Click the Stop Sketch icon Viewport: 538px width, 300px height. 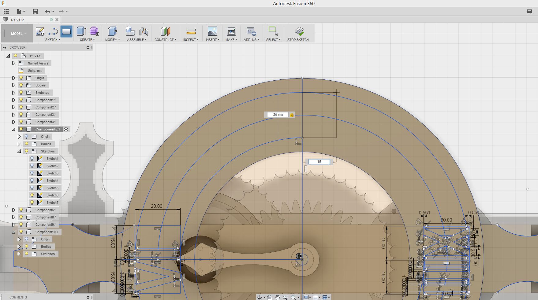point(299,31)
